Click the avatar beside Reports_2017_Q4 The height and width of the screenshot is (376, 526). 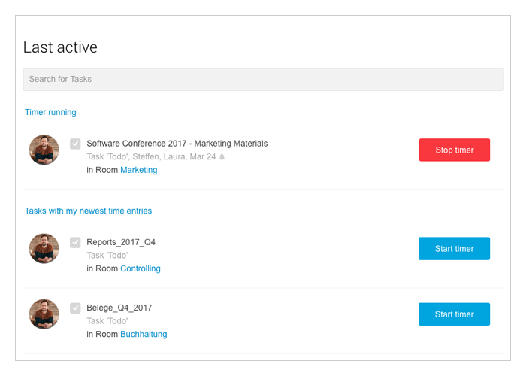44,248
